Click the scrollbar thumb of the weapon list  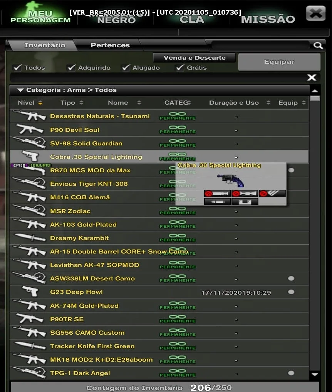pos(315,98)
